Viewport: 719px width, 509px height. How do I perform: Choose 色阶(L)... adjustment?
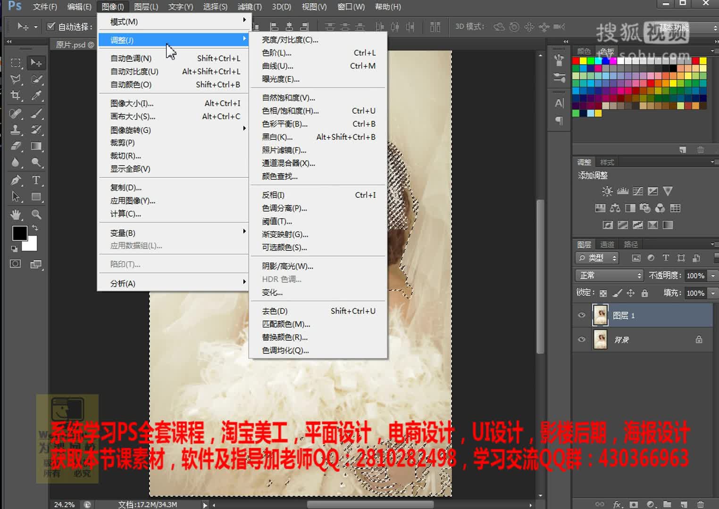click(318, 53)
